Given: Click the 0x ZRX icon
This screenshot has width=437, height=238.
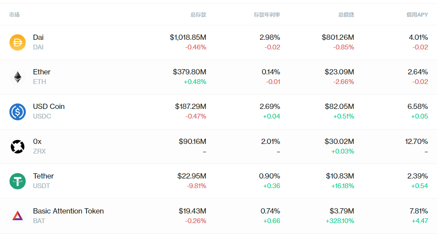Looking at the screenshot, I should [x=17, y=147].
